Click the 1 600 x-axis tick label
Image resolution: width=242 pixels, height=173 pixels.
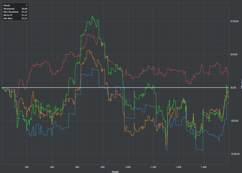[x=204, y=167]
